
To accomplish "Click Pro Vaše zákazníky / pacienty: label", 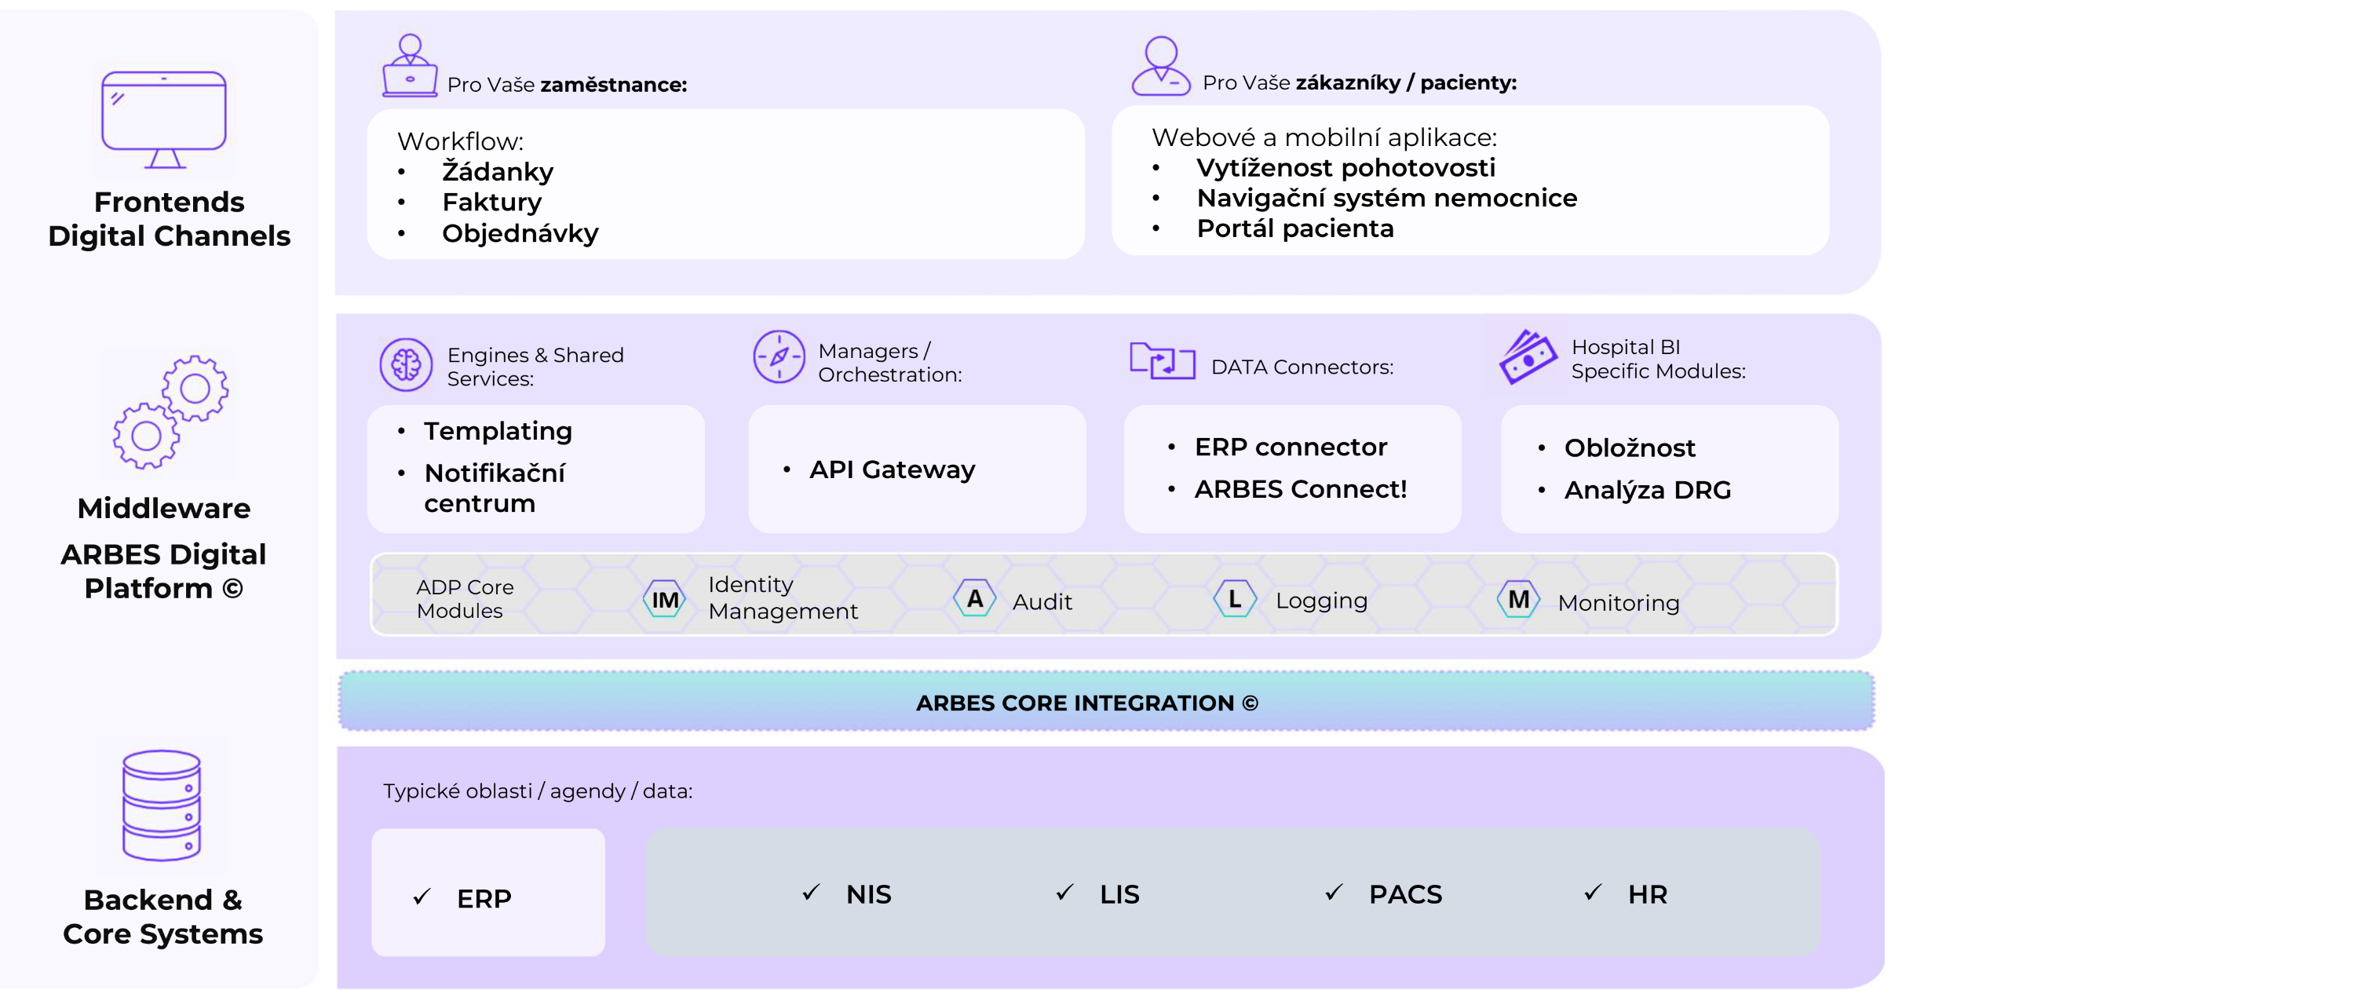I will point(1360,83).
